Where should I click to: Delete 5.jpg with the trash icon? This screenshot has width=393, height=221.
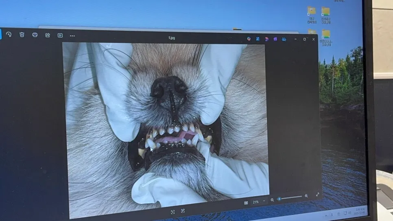tap(22, 35)
